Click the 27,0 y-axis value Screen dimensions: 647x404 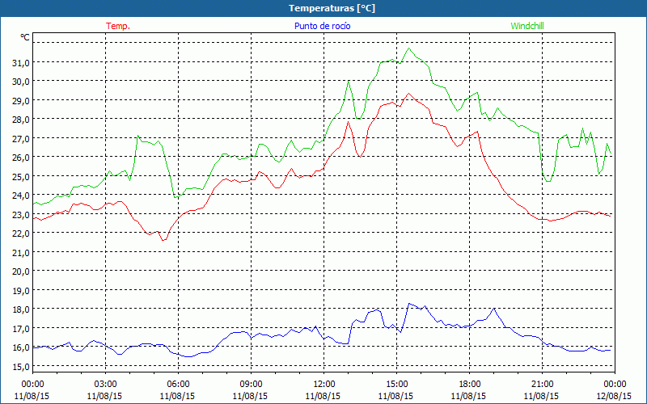pos(21,138)
